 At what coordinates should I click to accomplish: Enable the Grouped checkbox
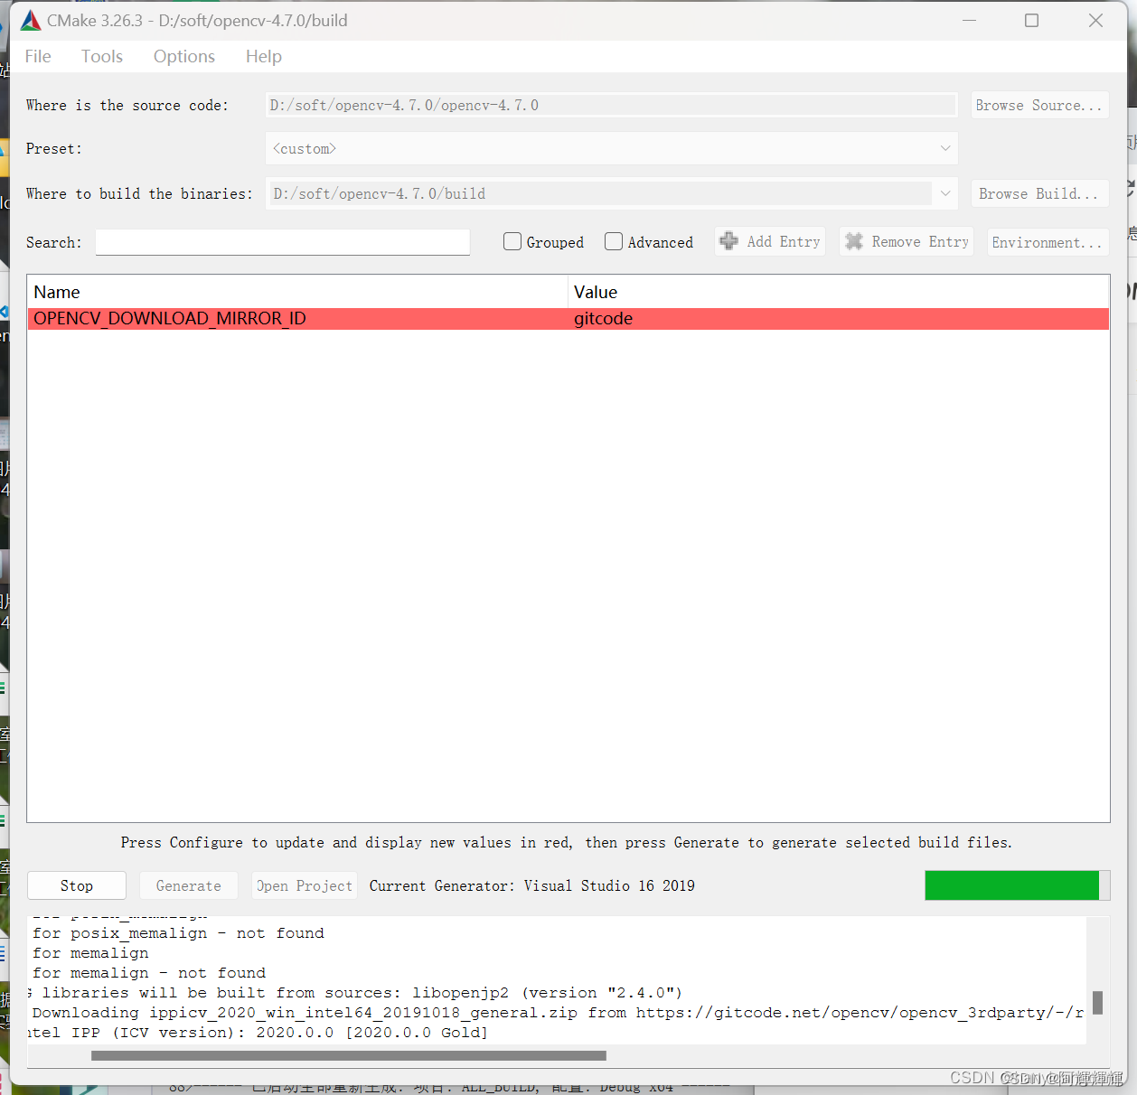click(512, 241)
